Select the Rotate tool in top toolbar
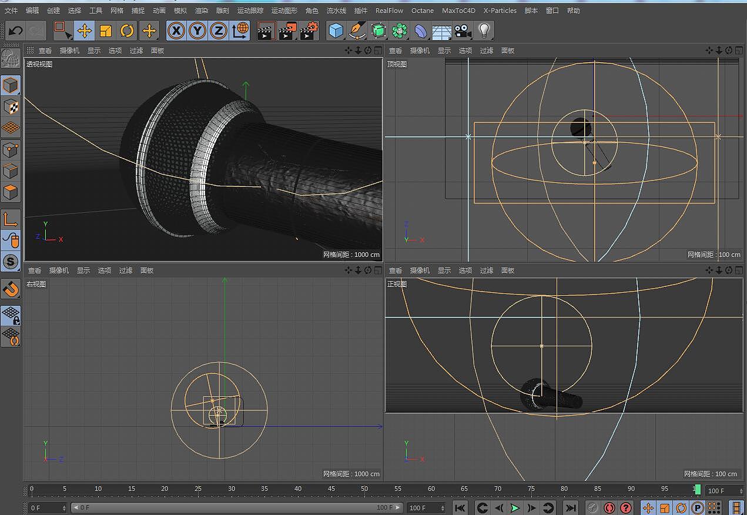Screen dimensions: 747x515 coord(127,31)
